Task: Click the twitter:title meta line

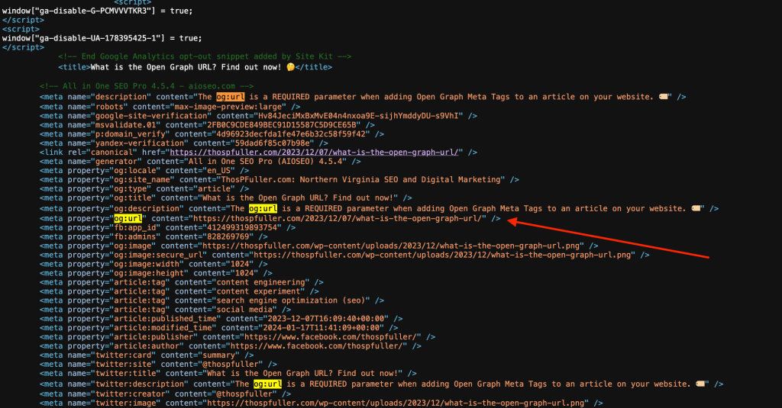Action: pos(228,374)
